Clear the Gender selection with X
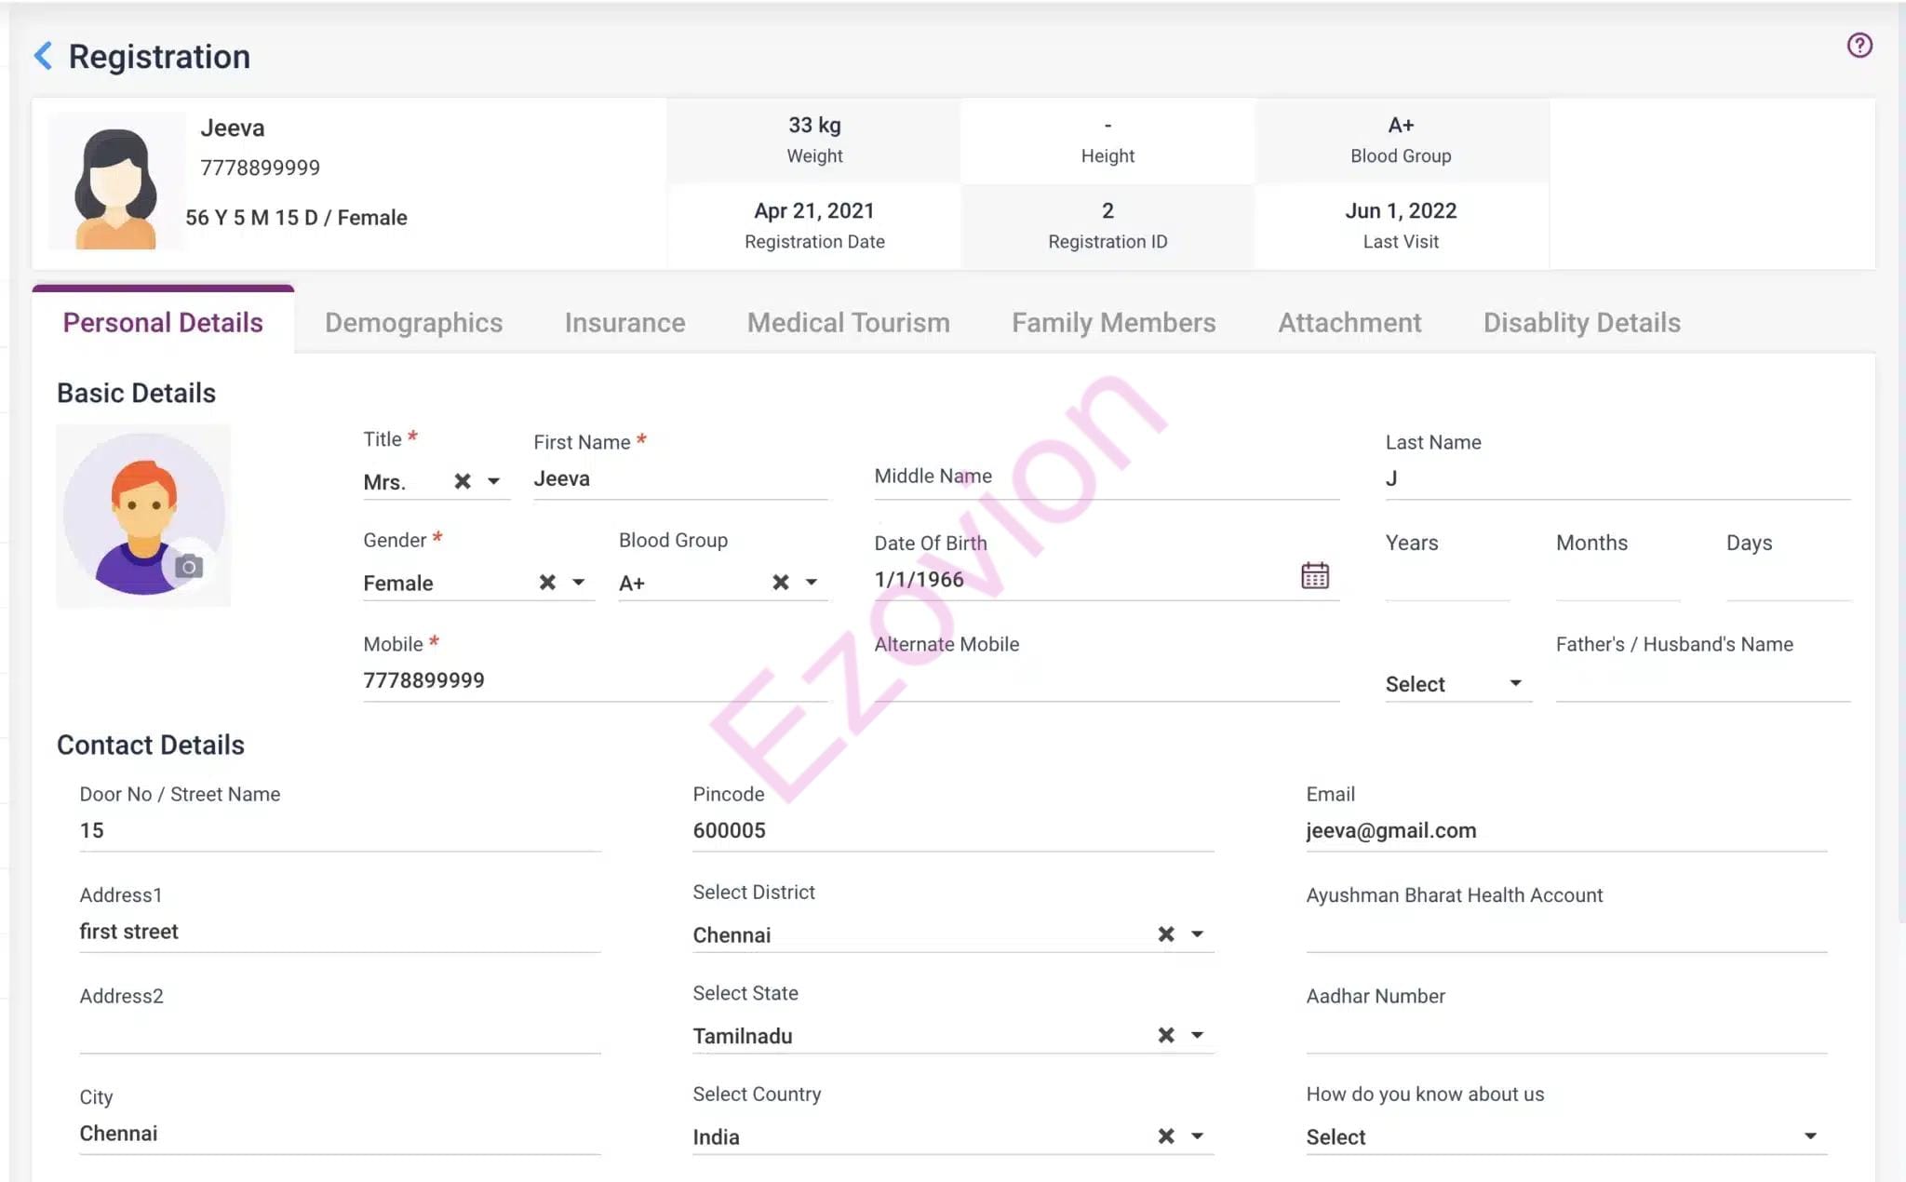This screenshot has width=1906, height=1182. click(547, 583)
